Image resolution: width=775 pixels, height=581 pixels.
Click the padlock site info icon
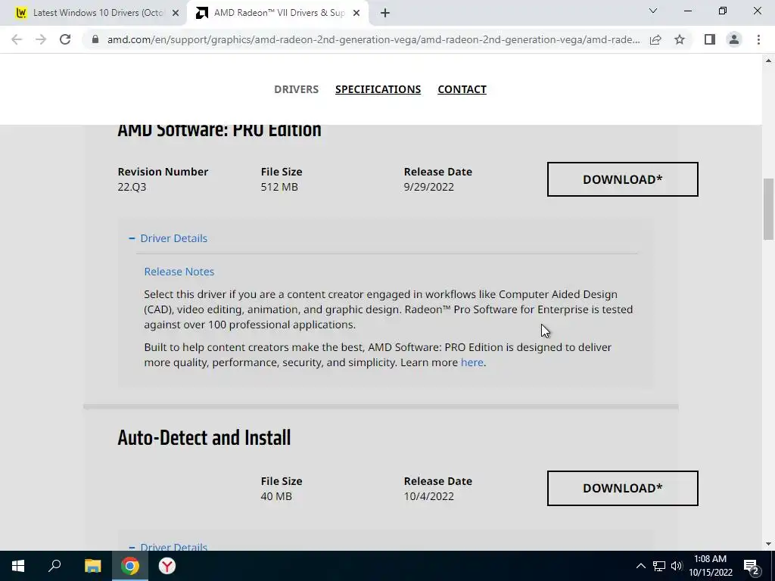pyautogui.click(x=95, y=39)
